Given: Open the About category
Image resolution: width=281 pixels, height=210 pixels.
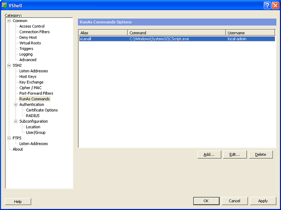Looking at the screenshot, I should coord(18,149).
